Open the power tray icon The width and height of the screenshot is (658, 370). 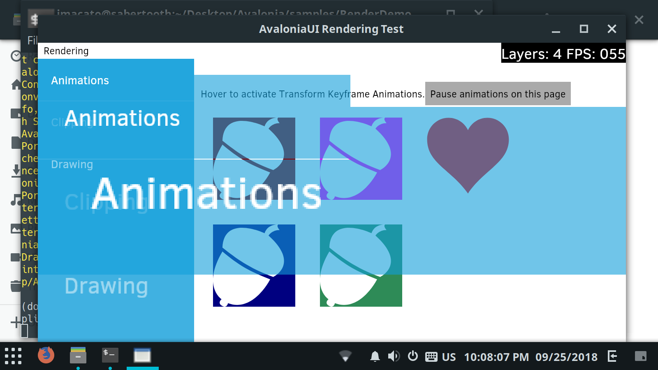(x=413, y=356)
